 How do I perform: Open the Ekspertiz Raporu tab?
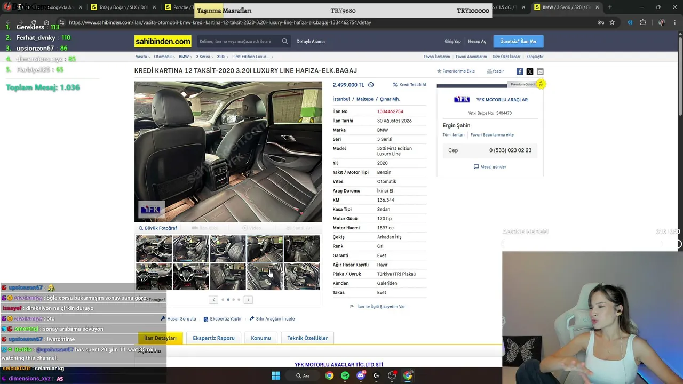(213, 338)
